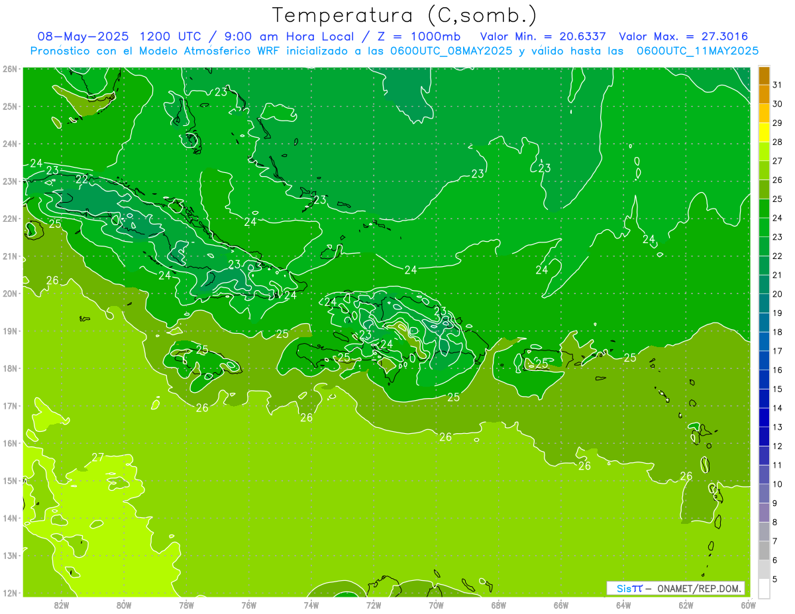Click the '16N' latitude axis label

coord(11,443)
